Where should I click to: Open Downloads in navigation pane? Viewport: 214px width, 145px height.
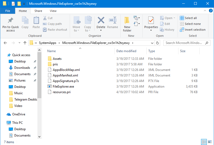pyautogui.click(x=19, y=68)
